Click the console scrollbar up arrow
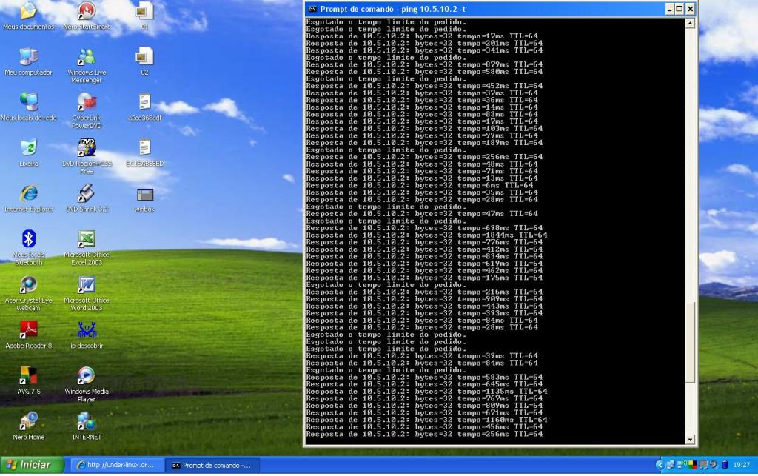Viewport: 758px width, 476px height. 690,23
